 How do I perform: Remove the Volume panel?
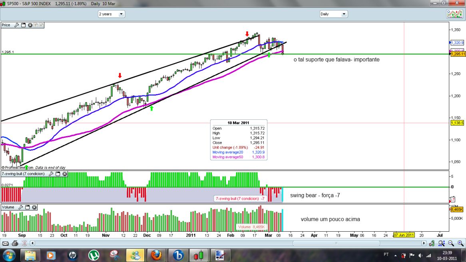pyautogui.click(x=34, y=207)
